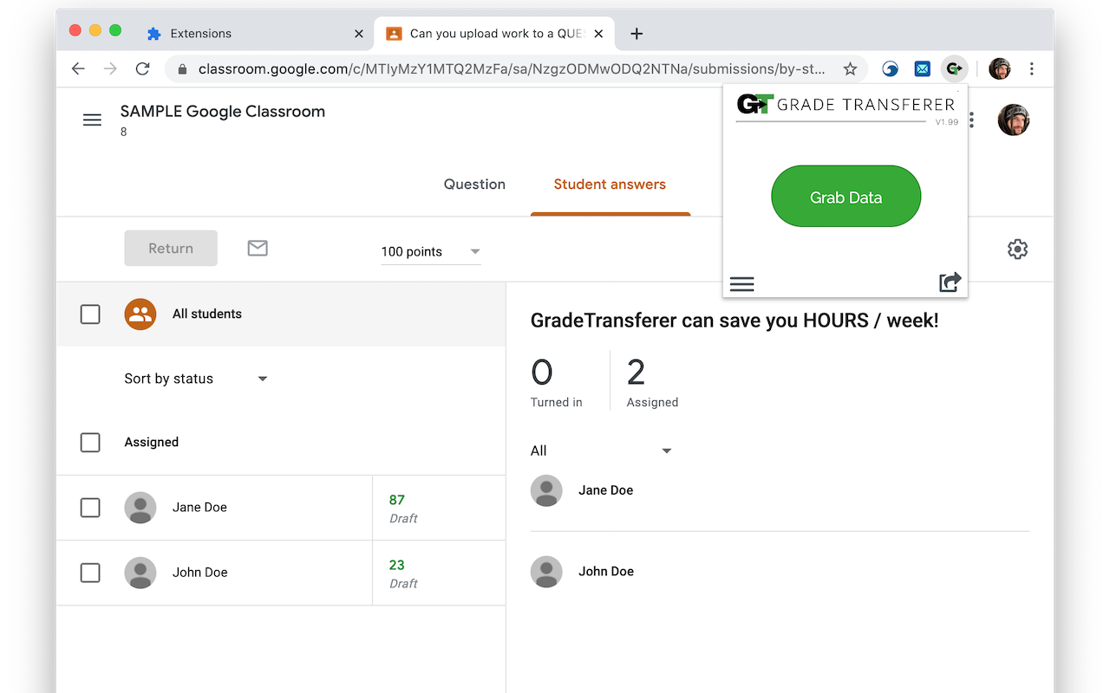Open John Doe's submission entry

click(607, 571)
